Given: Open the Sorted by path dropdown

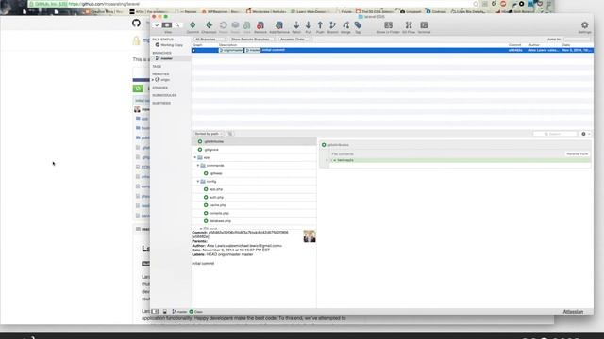Looking at the screenshot, I should (209, 134).
